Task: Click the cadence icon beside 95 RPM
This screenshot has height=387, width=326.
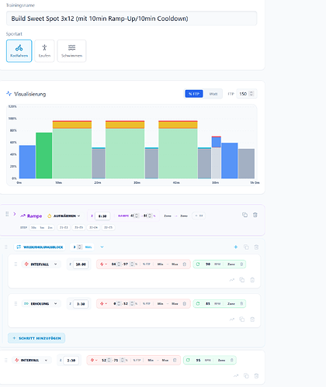Action: tap(188, 360)
